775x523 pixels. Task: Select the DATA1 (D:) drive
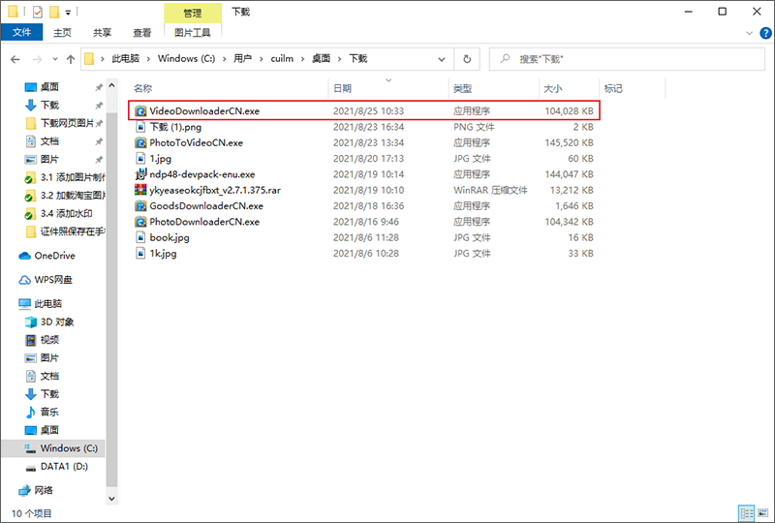click(56, 466)
